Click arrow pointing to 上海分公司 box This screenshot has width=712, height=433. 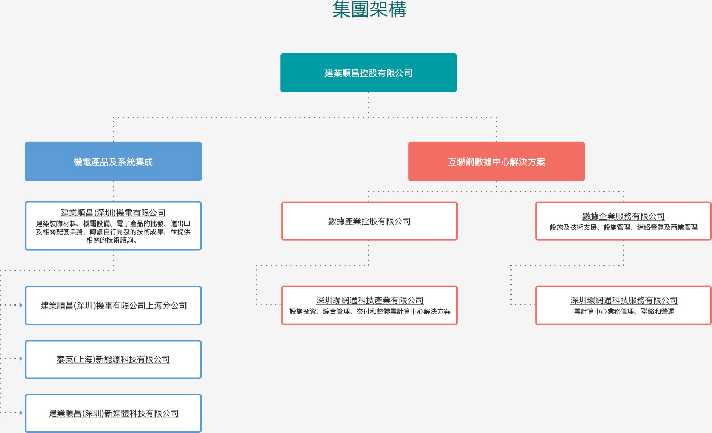21,305
